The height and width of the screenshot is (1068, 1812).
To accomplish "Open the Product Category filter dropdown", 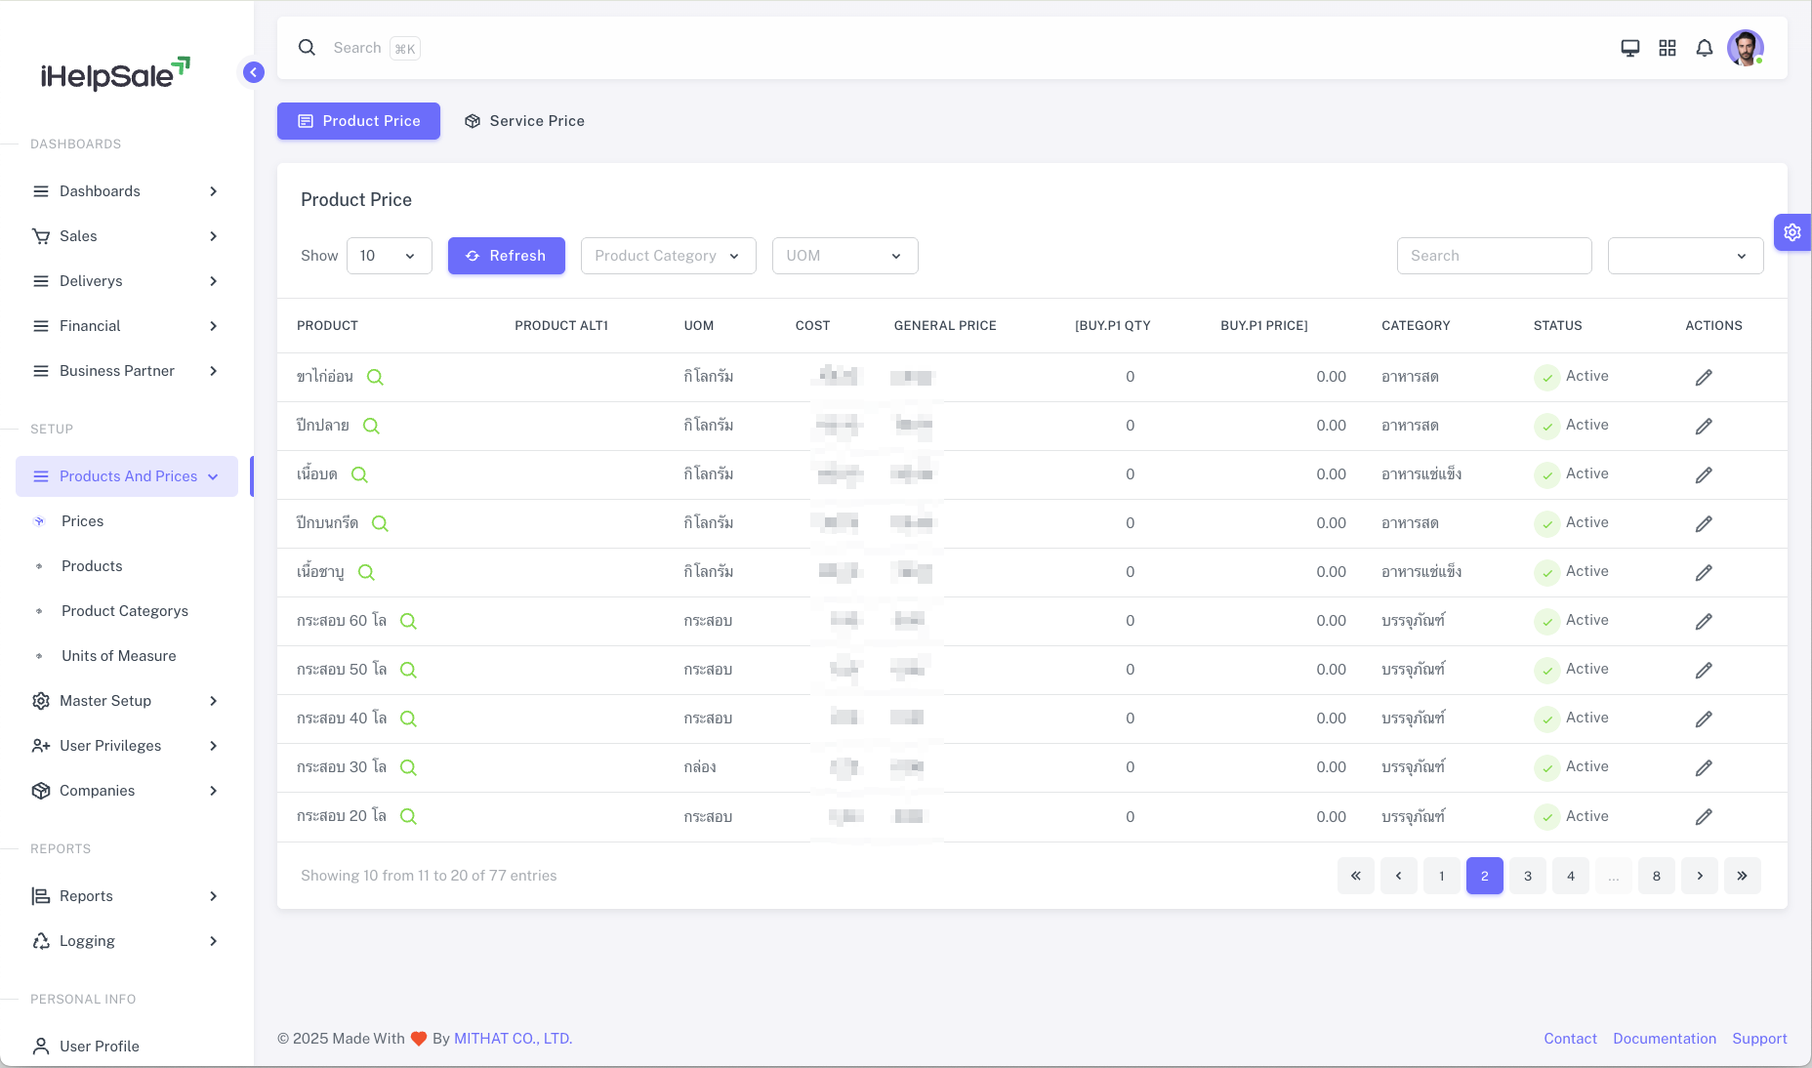I will pos(668,256).
